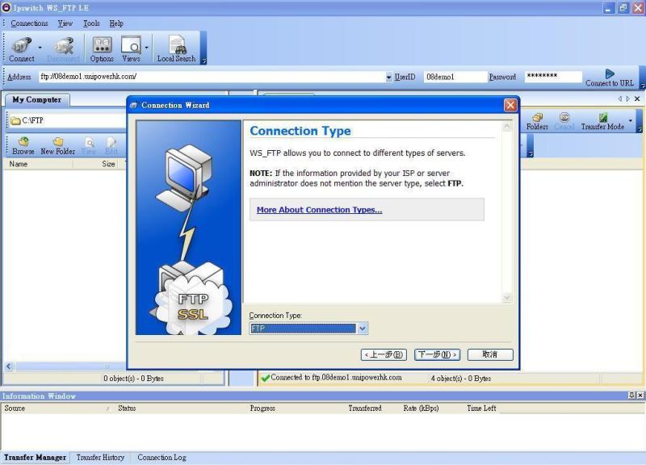Viewport: 646px width, 465px height.
Task: Open the Help menu
Action: click(116, 23)
